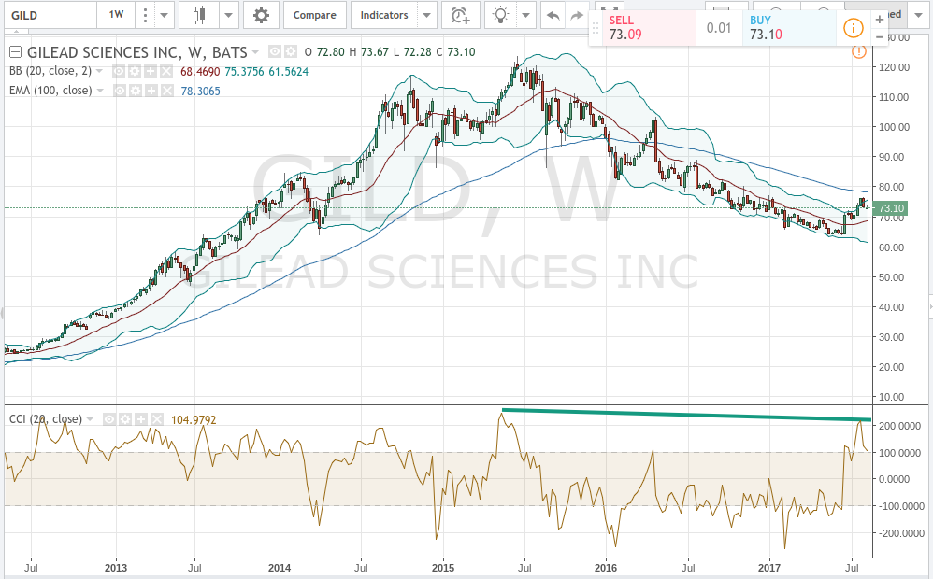Expand the bar style dropdown arrow
The image size is (933, 579).
228,16
